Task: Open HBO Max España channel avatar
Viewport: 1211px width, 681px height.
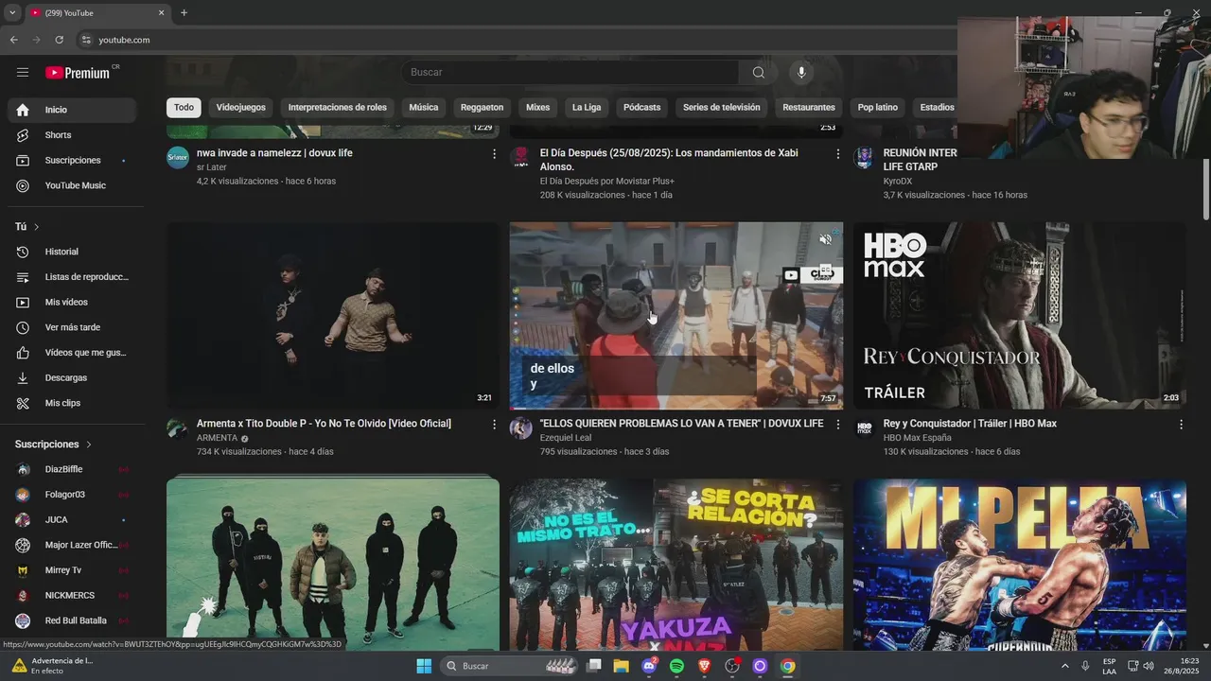Action: (865, 428)
